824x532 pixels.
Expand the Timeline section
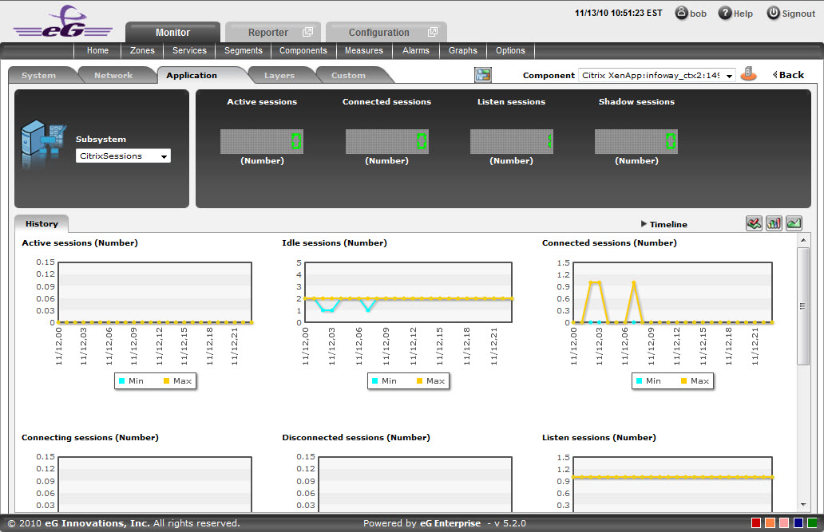tap(664, 224)
